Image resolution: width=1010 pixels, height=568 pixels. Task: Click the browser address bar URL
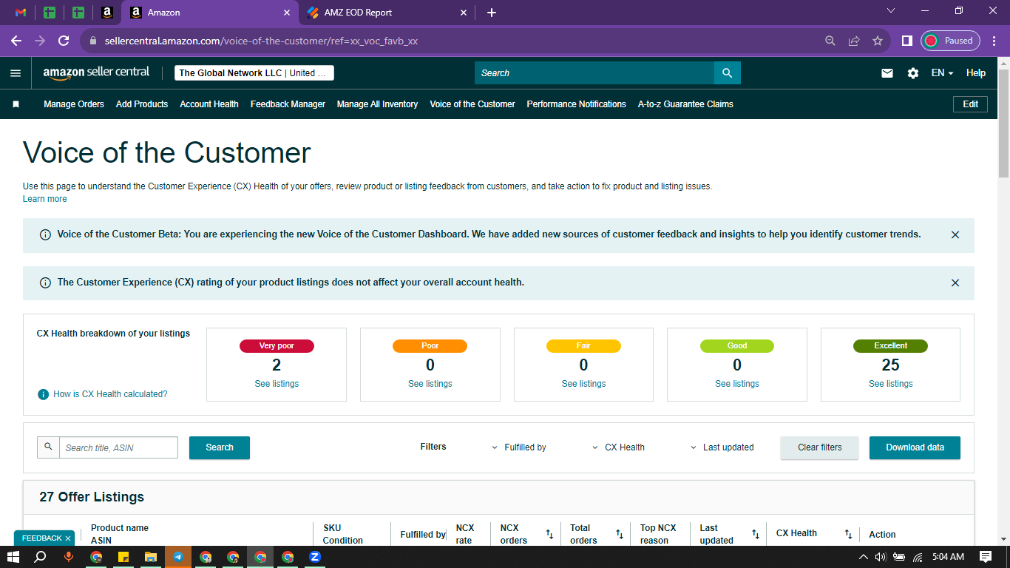[261, 41]
